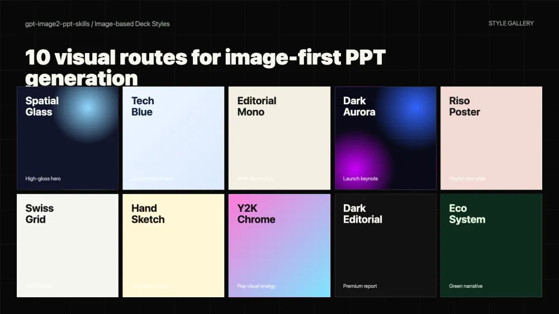This screenshot has height=314, width=559.
Task: Open the Dark Aurora style card
Action: coord(385,138)
